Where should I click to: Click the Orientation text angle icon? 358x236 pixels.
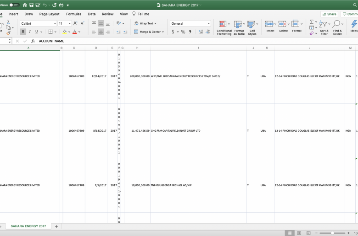[118, 23]
